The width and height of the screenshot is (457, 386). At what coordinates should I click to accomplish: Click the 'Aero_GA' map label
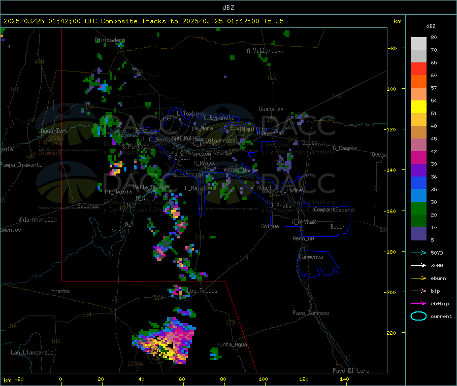303,238
